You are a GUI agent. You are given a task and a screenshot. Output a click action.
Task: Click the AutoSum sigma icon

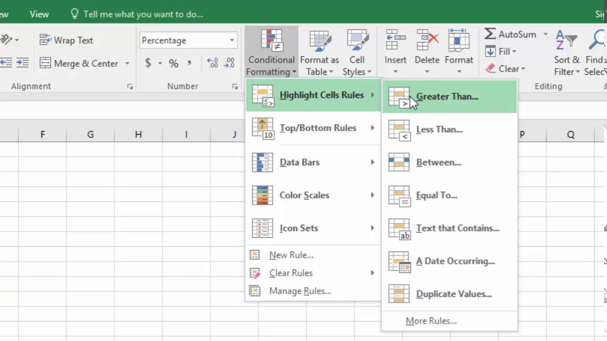[490, 34]
